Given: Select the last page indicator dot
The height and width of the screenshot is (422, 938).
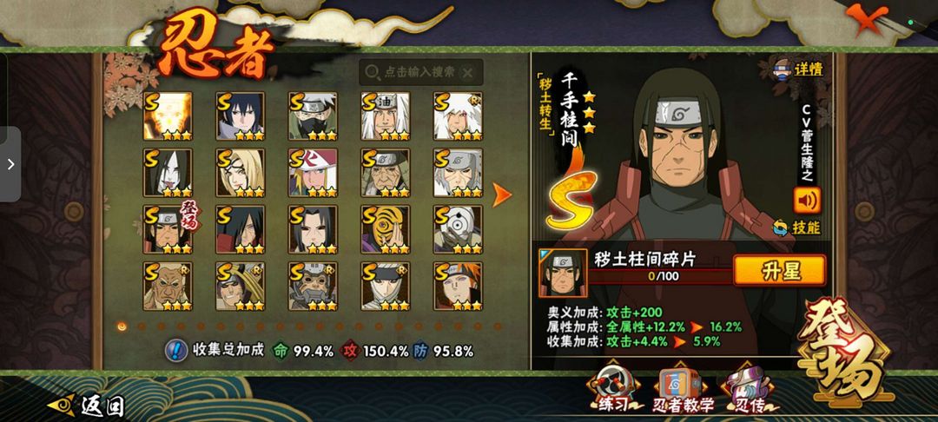Looking at the screenshot, I should click(497, 326).
